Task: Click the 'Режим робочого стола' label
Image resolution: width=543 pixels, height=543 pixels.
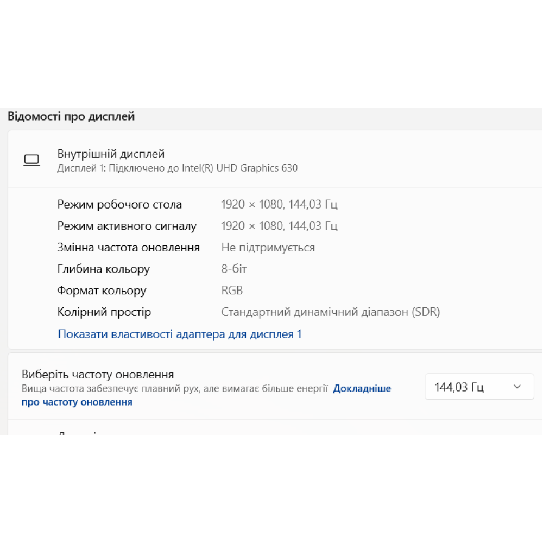Action: 119,204
